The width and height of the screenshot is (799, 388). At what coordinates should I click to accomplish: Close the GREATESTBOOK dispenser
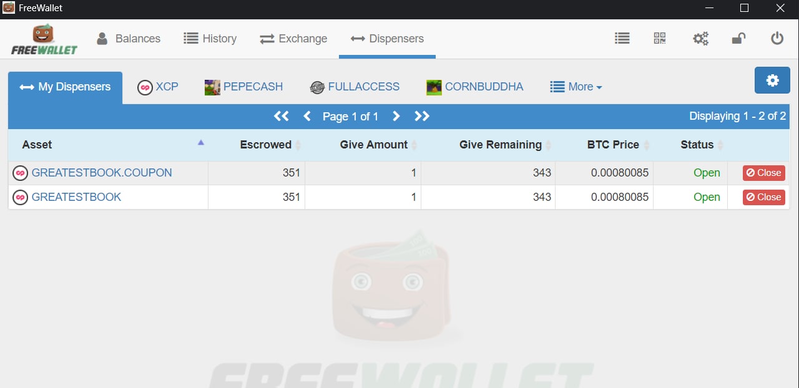pos(764,197)
